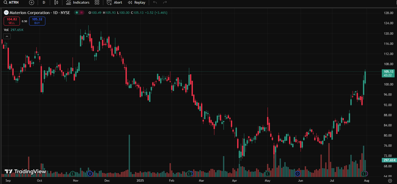Undo the last chart action
397x184 pixels.
pos(155,3)
